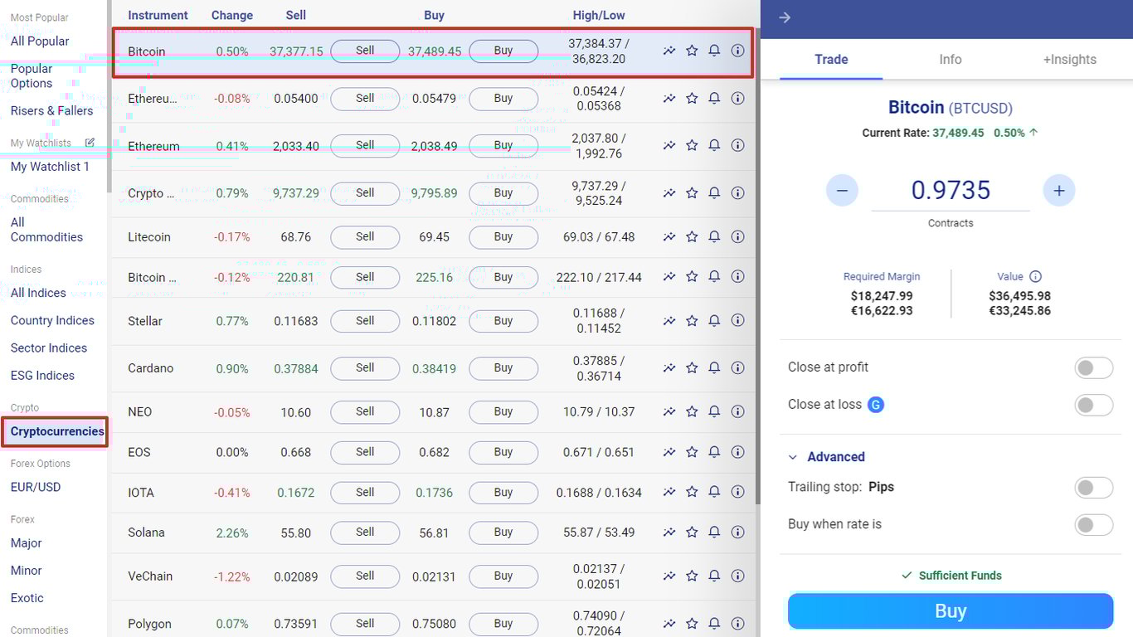This screenshot has height=637, width=1133.
Task: Click the trend sentiment icon for Solana
Action: pyautogui.click(x=669, y=532)
